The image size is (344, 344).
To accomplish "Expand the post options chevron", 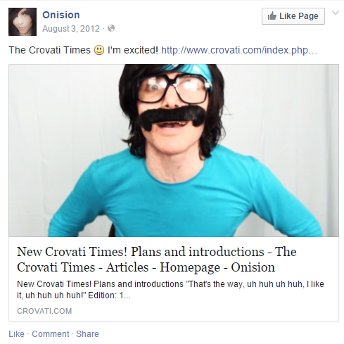I will [x=336, y=13].
